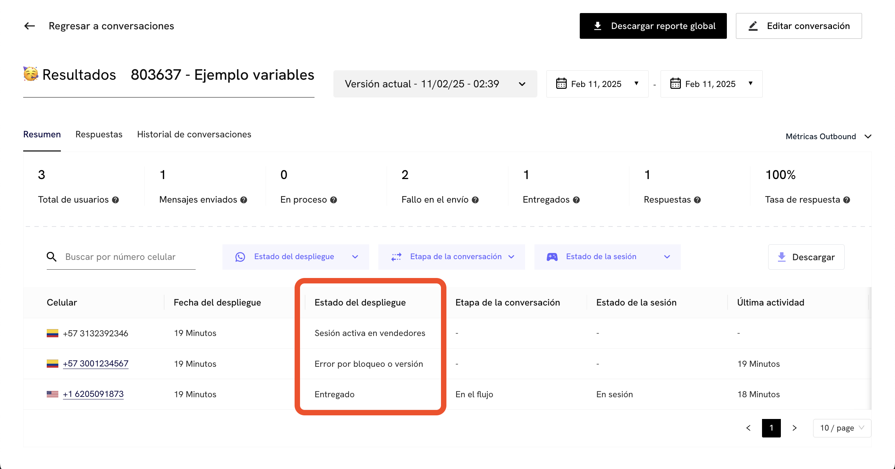This screenshot has width=895, height=469.
Task: Click the search magnifier icon
Action: pos(51,257)
